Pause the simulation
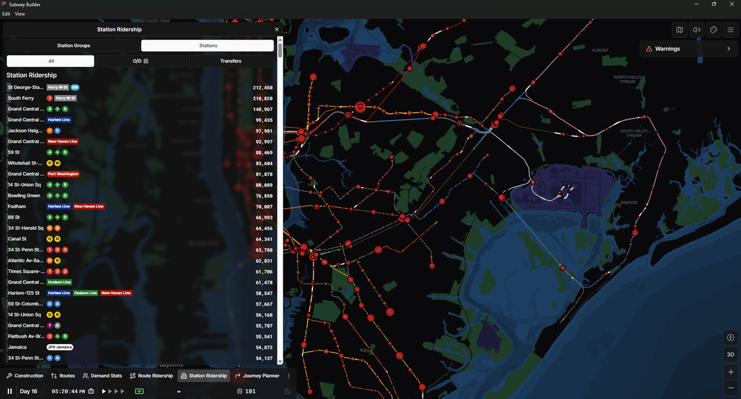This screenshot has width=741, height=399. (x=10, y=391)
